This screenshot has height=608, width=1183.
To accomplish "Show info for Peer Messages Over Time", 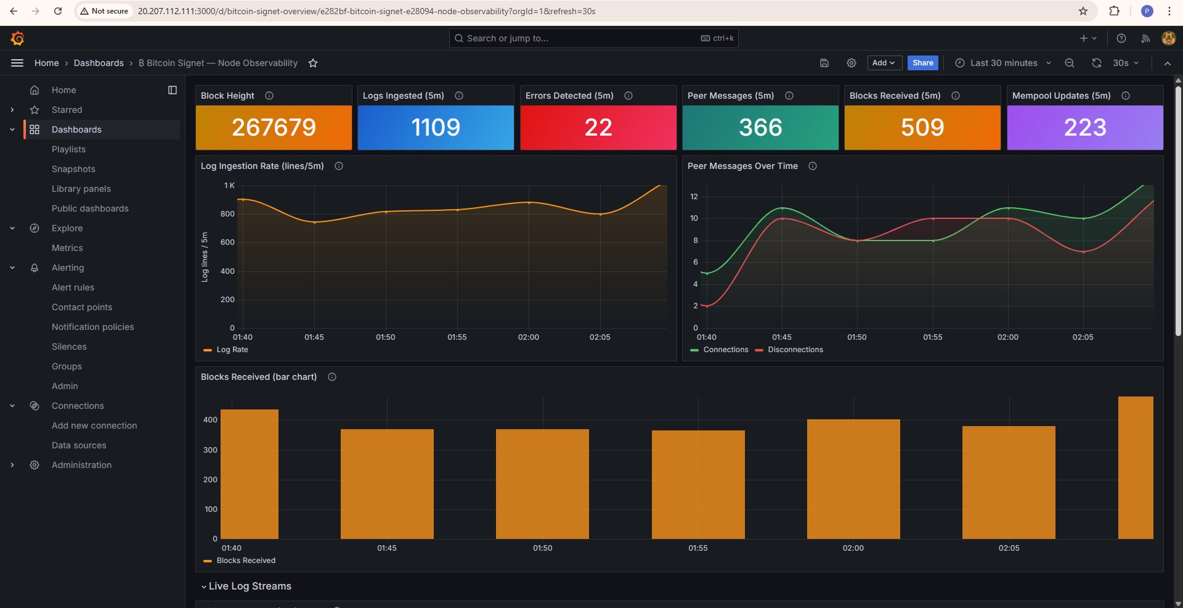I will (813, 166).
